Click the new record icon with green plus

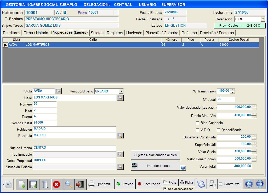point(22,184)
